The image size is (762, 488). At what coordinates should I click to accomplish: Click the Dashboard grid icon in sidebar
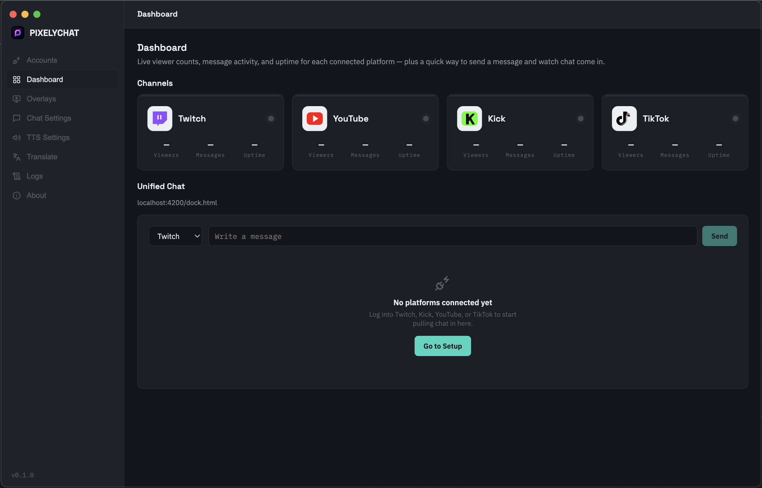pos(16,80)
